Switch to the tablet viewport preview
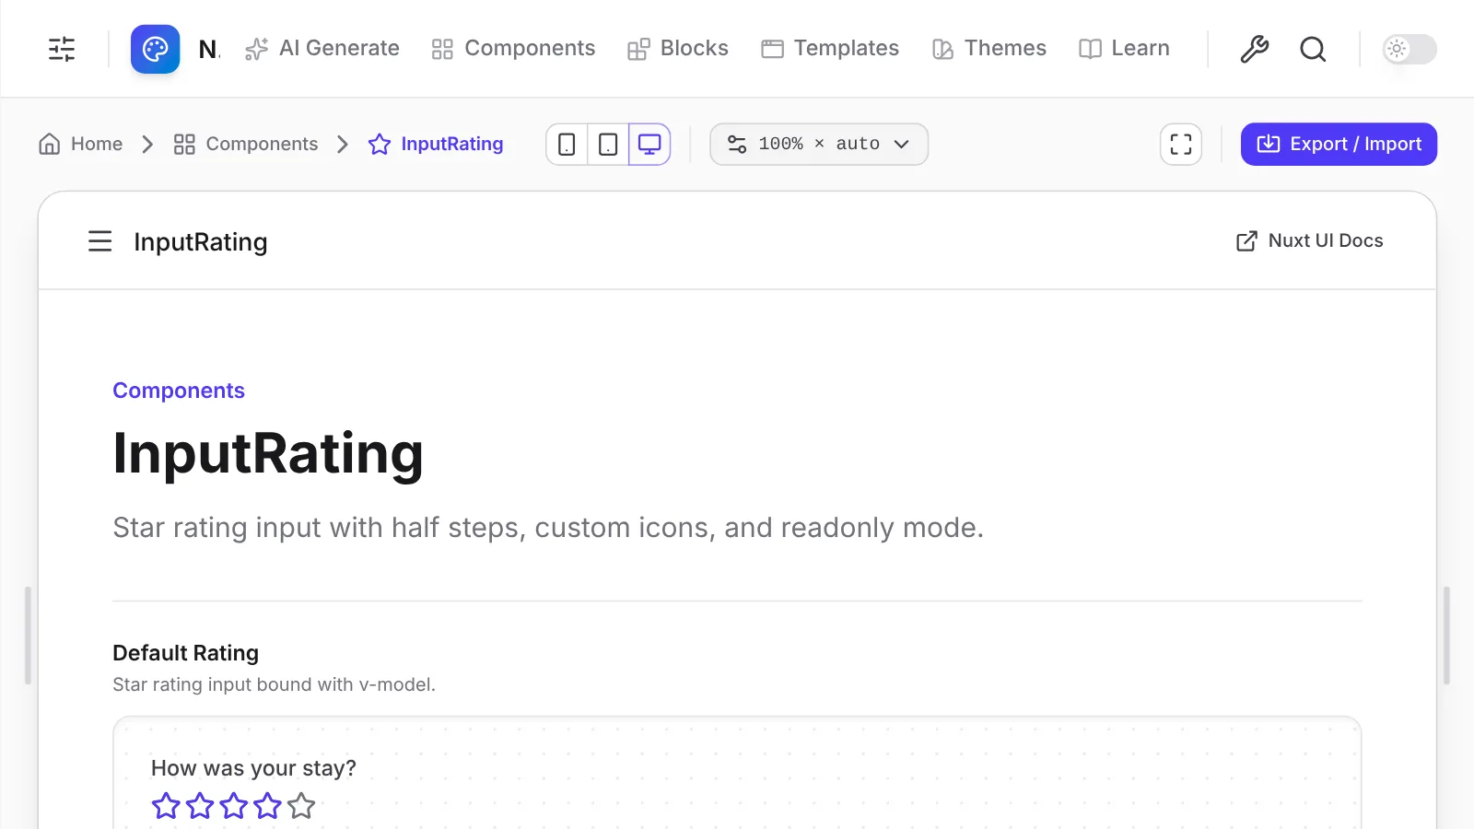The height and width of the screenshot is (829, 1474). click(608, 145)
